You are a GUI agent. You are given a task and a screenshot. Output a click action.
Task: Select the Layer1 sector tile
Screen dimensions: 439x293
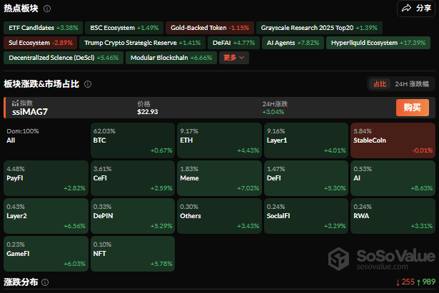coord(306,140)
